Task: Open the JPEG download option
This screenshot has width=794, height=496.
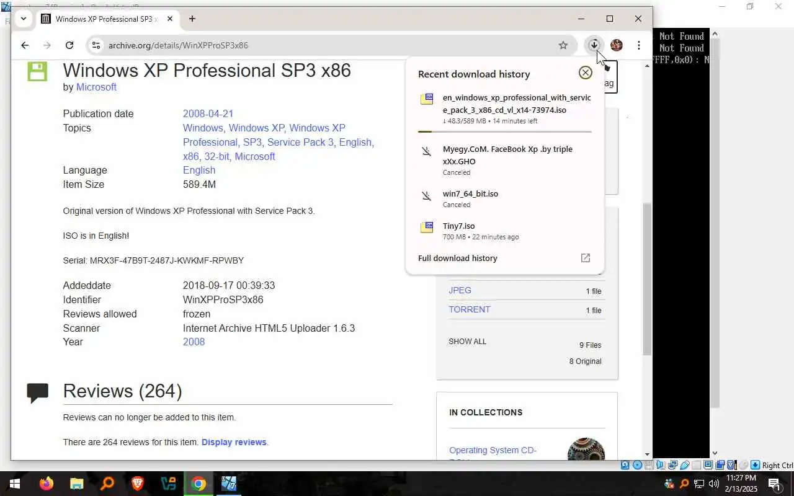Action: [x=460, y=290]
